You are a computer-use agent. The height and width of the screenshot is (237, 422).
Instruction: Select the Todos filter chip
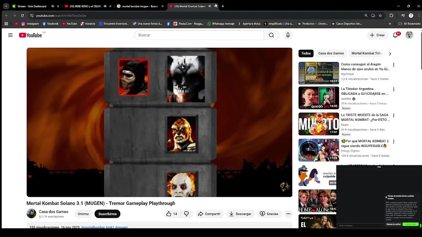coord(306,53)
